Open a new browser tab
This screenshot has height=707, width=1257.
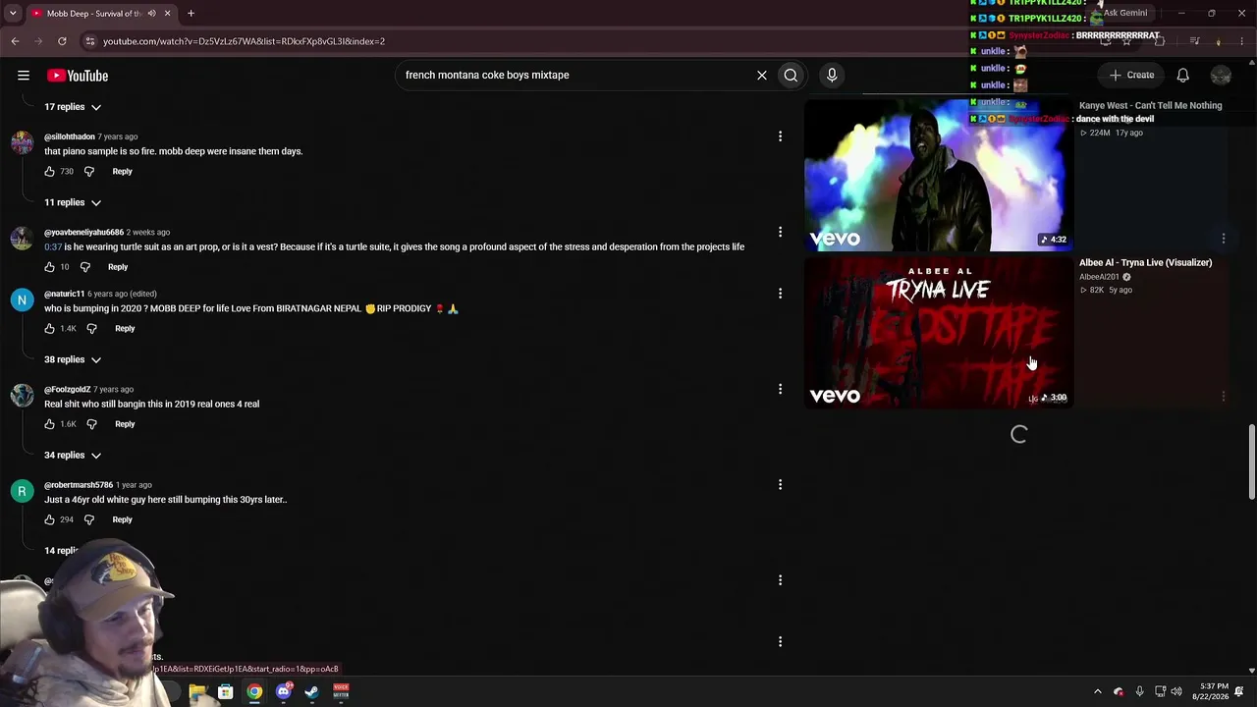(191, 14)
